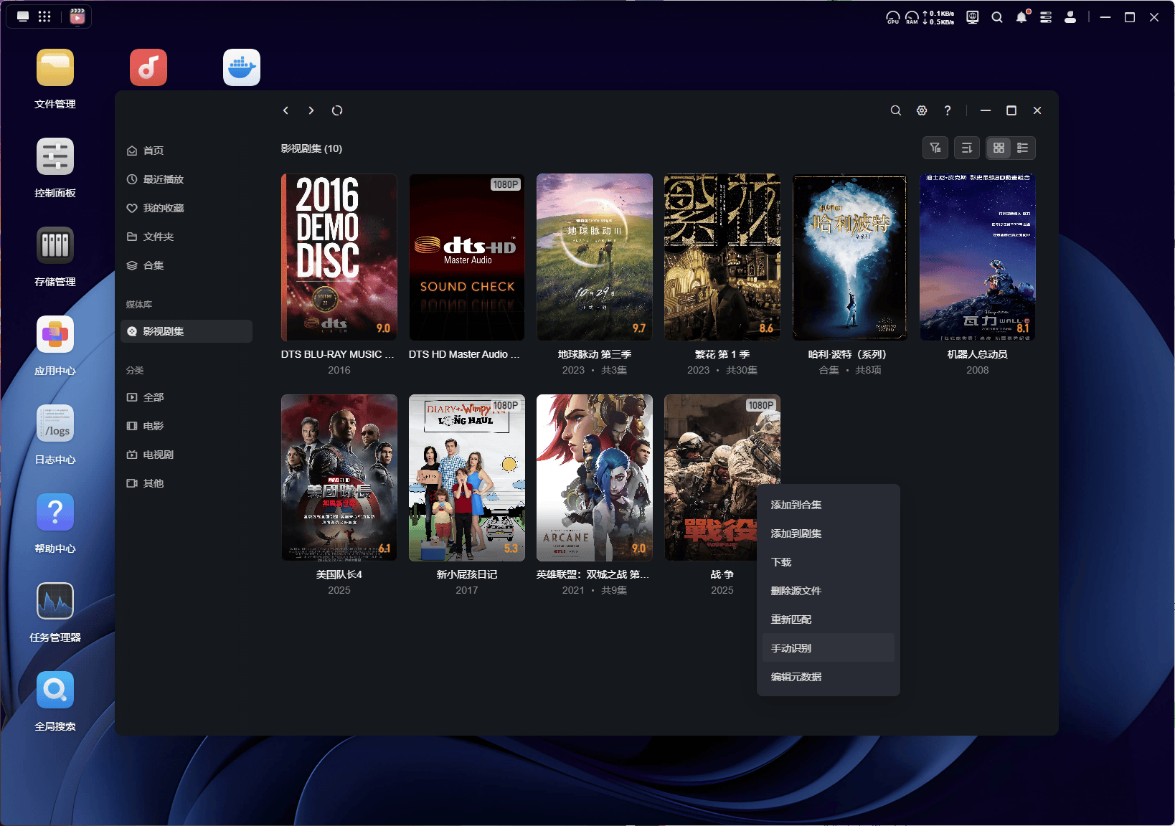Image resolution: width=1175 pixels, height=826 pixels.
Task: Select 手动识别 from the context menu
Action: [791, 648]
